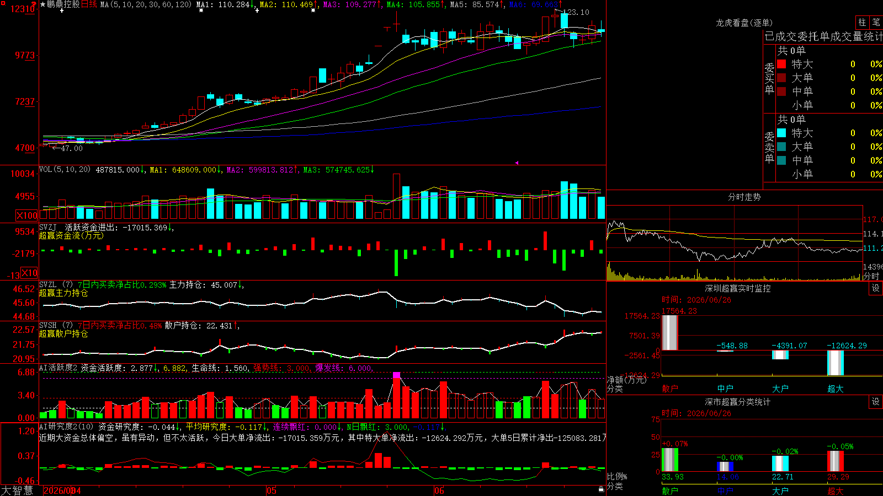Click the 123.10 high price label

pyautogui.click(x=576, y=12)
